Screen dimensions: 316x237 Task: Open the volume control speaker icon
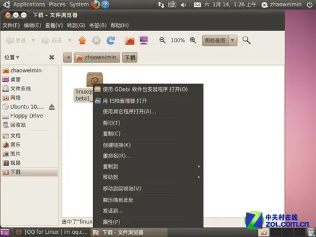(183, 4)
